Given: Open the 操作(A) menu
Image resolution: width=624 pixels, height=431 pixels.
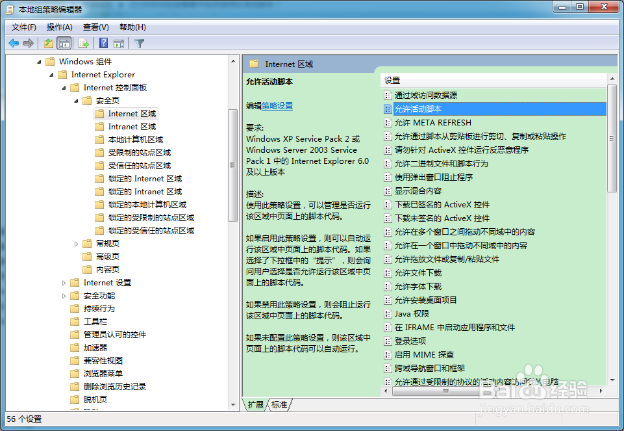Looking at the screenshot, I should coord(59,27).
